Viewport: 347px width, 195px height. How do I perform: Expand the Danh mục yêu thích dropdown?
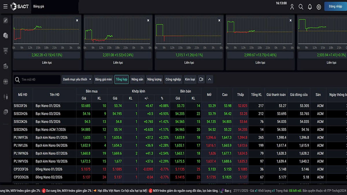click(x=77, y=79)
